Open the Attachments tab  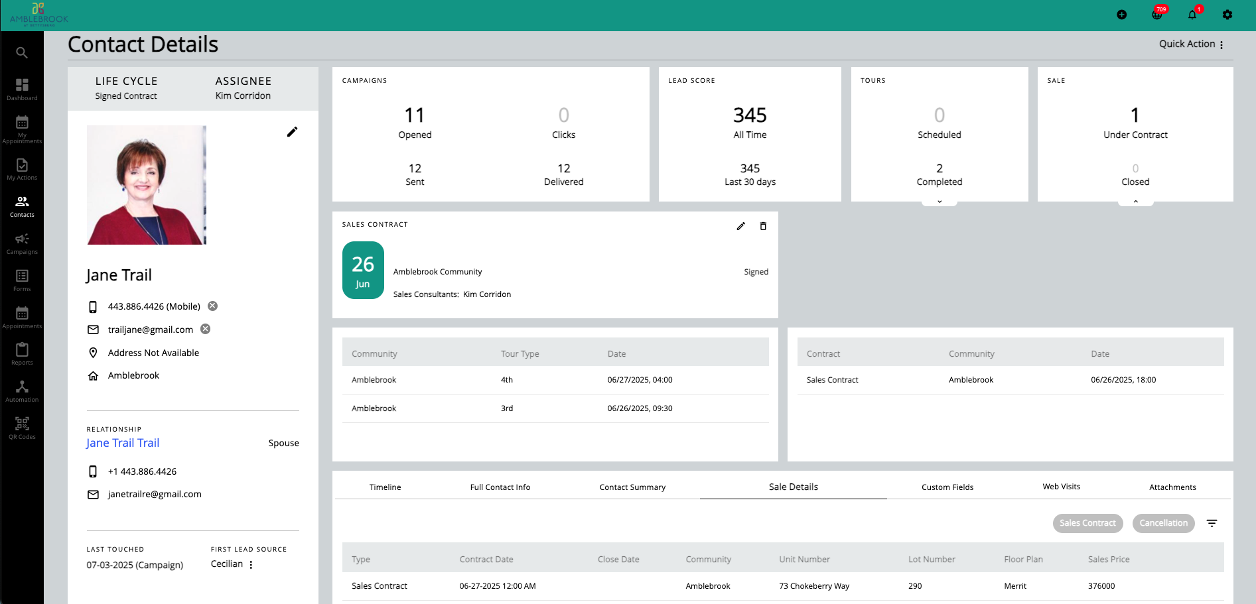coord(1172,487)
